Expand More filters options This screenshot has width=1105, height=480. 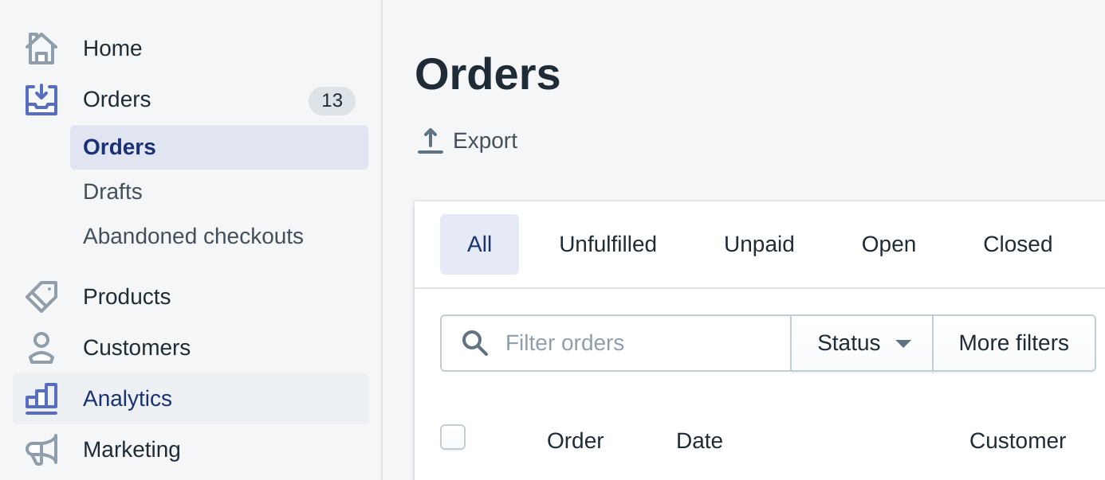point(1013,343)
